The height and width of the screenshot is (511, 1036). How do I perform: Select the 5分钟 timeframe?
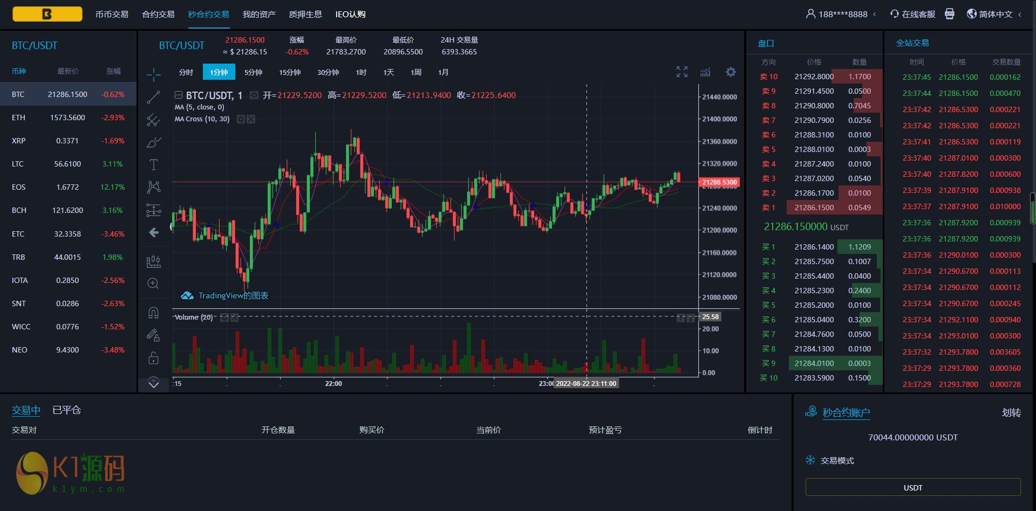click(x=254, y=72)
